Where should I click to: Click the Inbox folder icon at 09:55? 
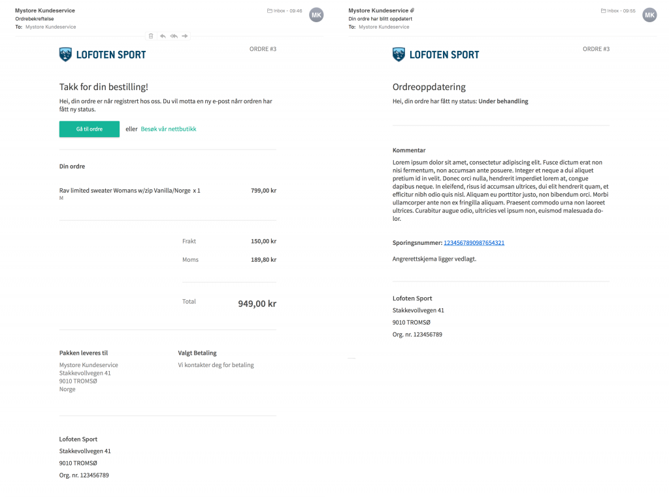(603, 11)
